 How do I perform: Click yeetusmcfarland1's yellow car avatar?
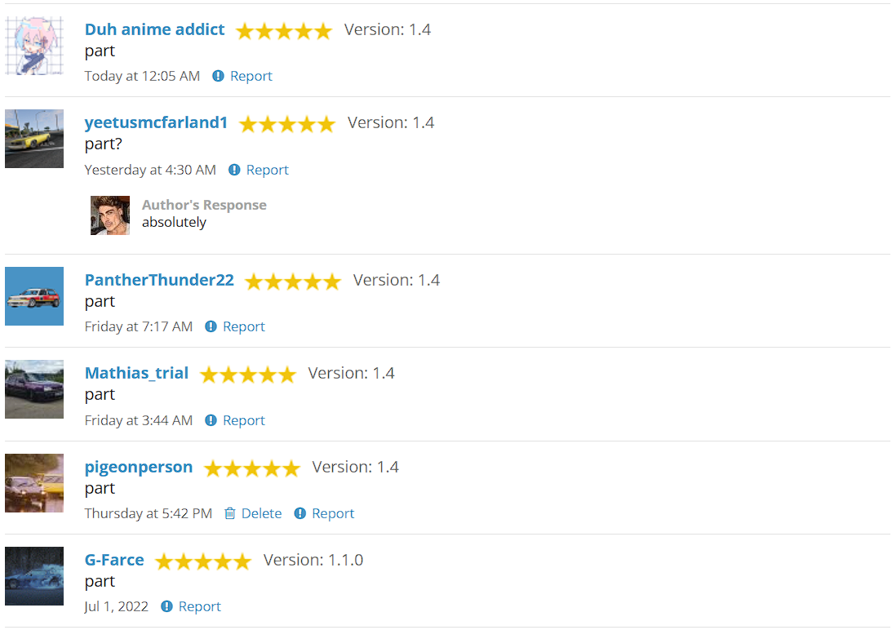[34, 139]
